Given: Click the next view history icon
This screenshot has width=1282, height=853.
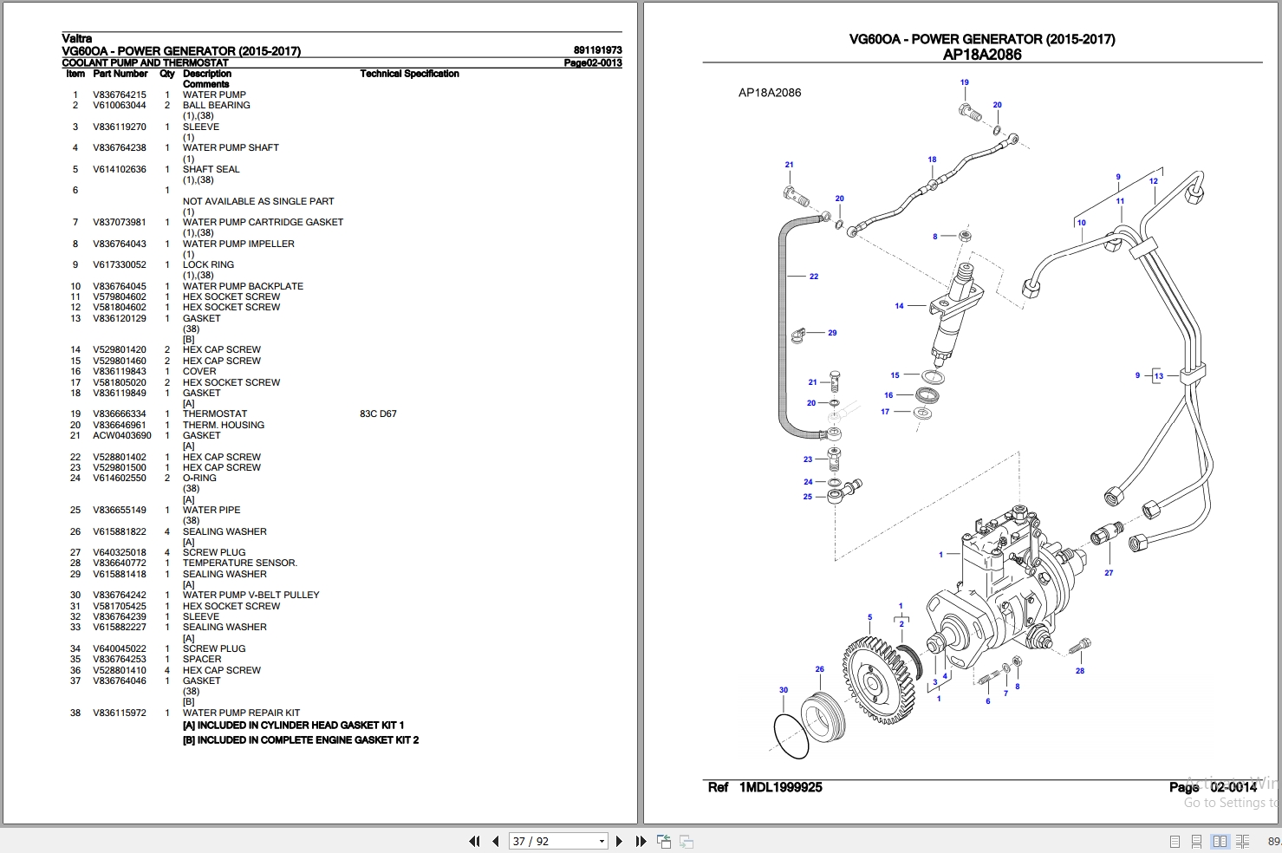Looking at the screenshot, I should (x=685, y=841).
